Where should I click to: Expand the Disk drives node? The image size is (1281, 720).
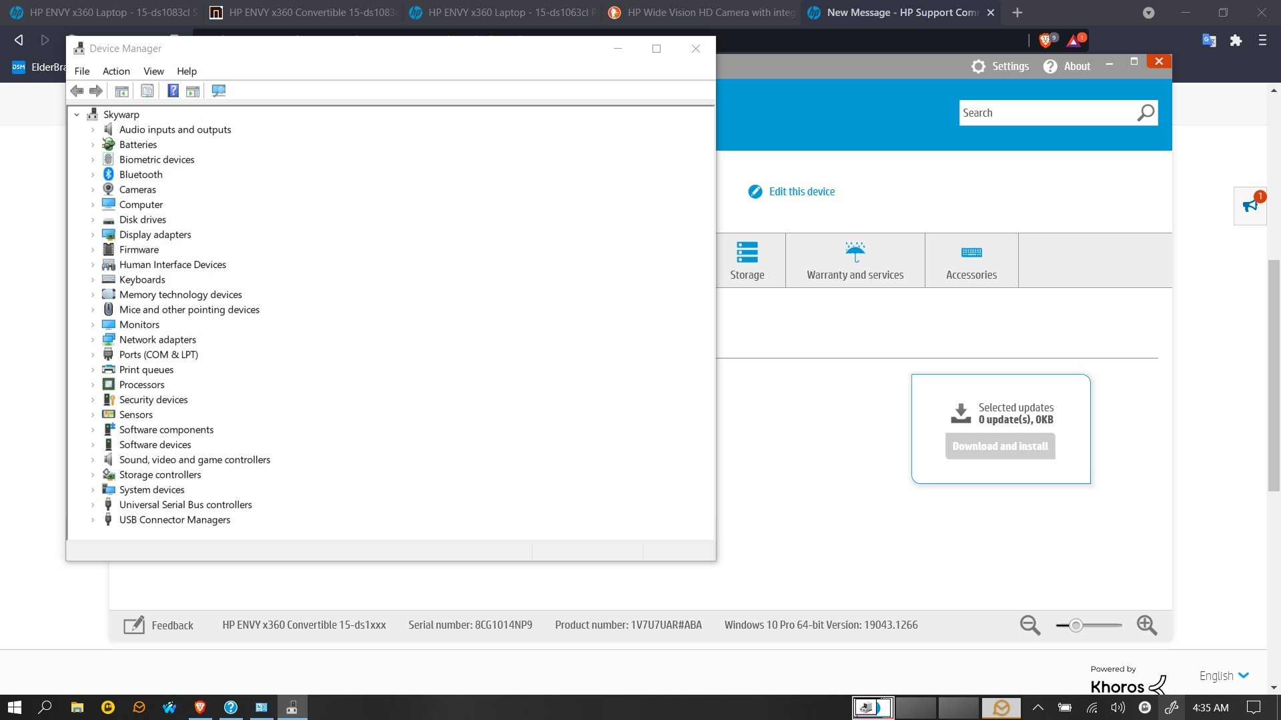point(93,219)
